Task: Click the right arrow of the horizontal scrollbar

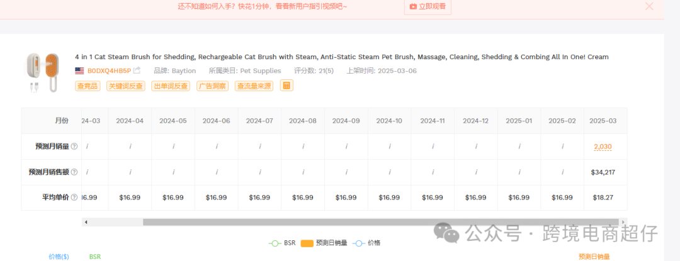Action: click(623, 222)
